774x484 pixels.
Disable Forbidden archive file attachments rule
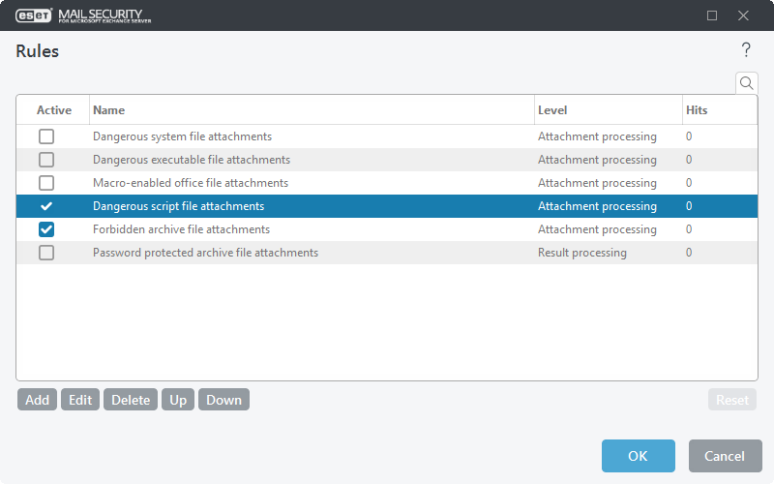click(46, 229)
